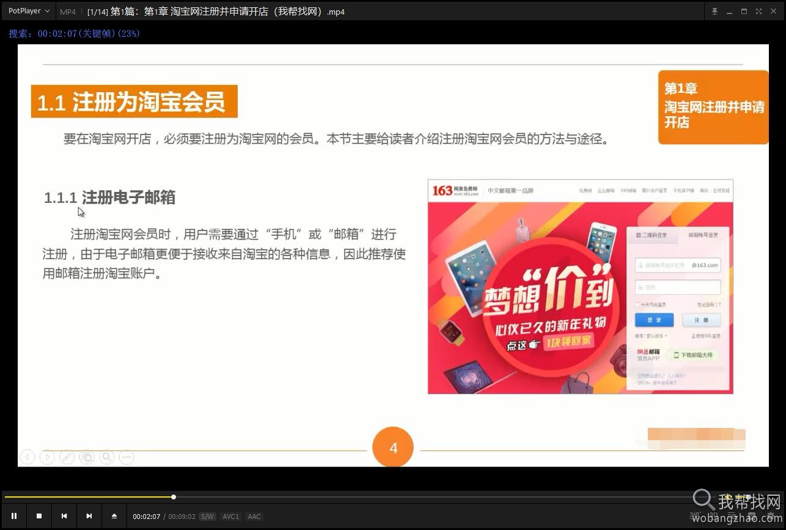786x530 pixels.
Task: Click the slide's next arrow icon
Action: click(x=47, y=457)
